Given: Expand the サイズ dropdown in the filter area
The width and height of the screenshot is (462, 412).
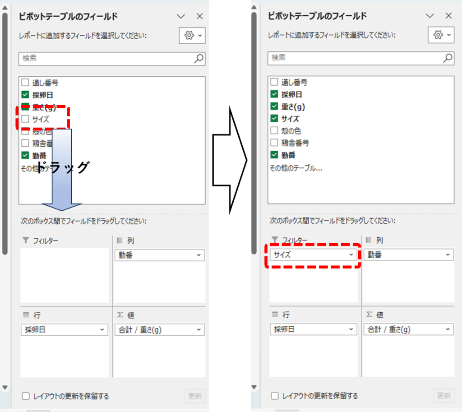Looking at the screenshot, I should [x=351, y=255].
